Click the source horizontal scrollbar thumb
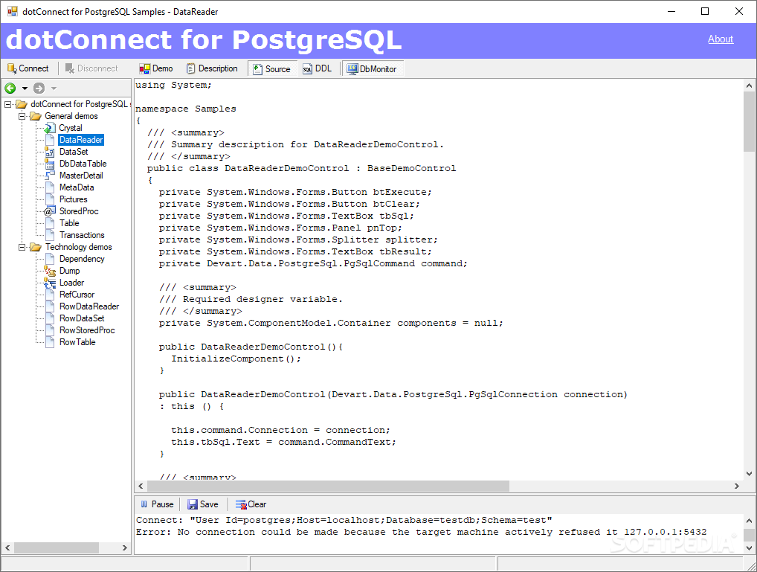Viewport: 757px width, 572px height. click(328, 486)
